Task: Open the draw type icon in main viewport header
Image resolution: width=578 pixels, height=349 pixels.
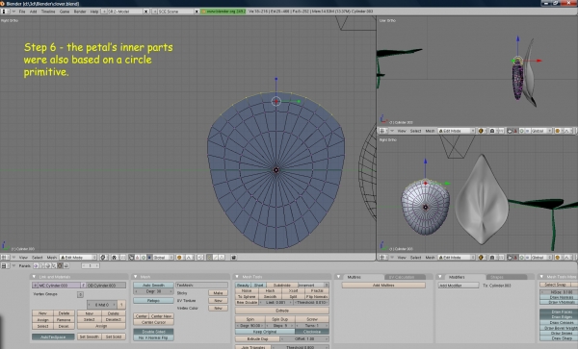Action: pos(103,258)
